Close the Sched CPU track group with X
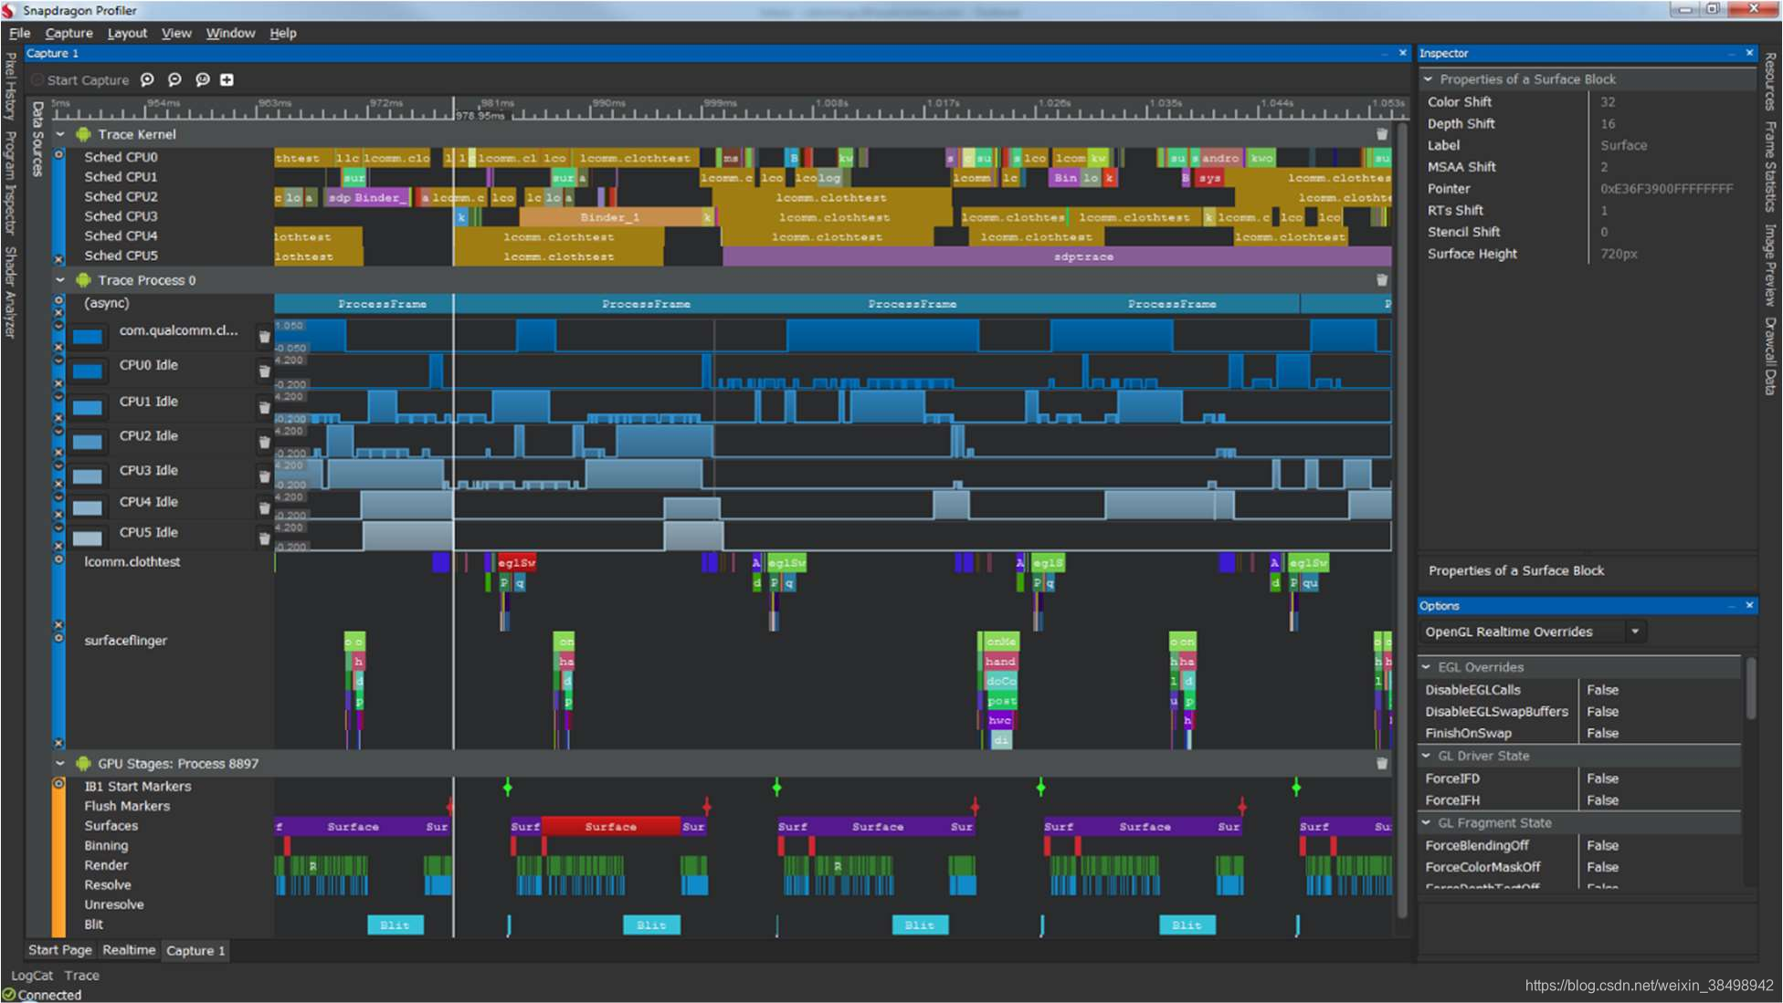 [58, 259]
